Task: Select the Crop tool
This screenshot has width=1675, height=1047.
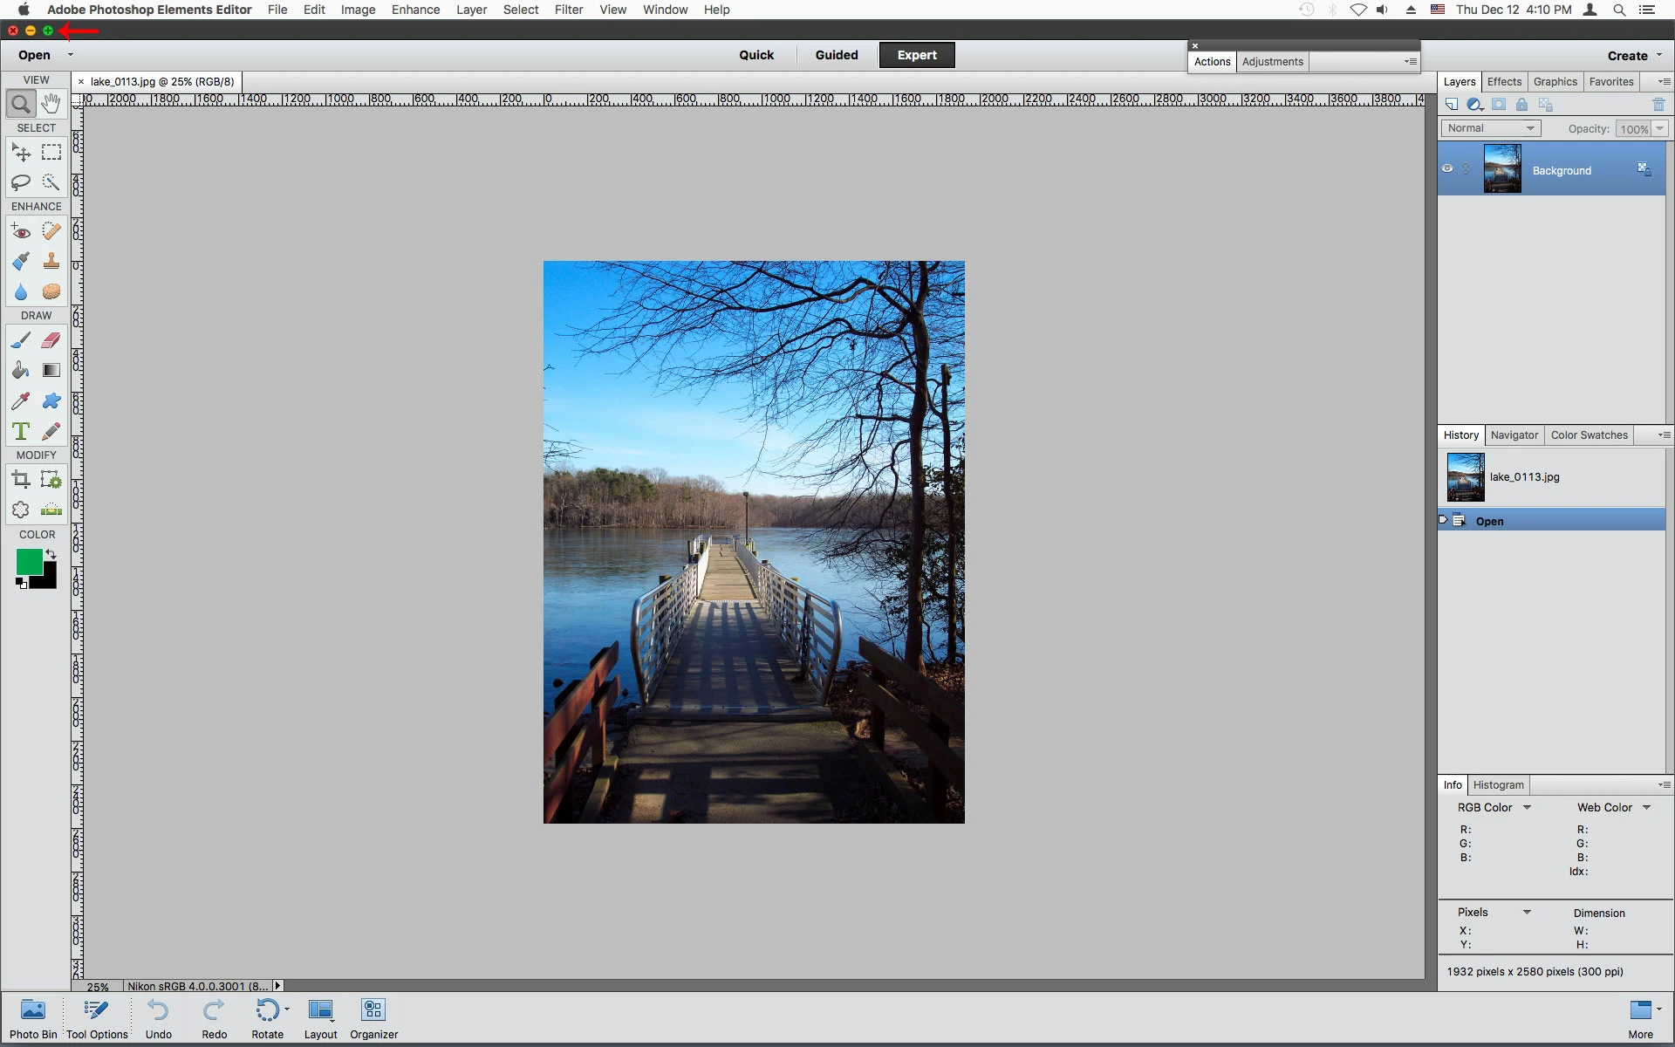Action: tap(21, 479)
